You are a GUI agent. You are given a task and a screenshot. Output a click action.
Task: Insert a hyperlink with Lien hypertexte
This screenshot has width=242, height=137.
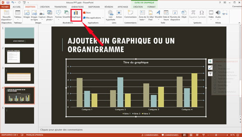coord(111,15)
